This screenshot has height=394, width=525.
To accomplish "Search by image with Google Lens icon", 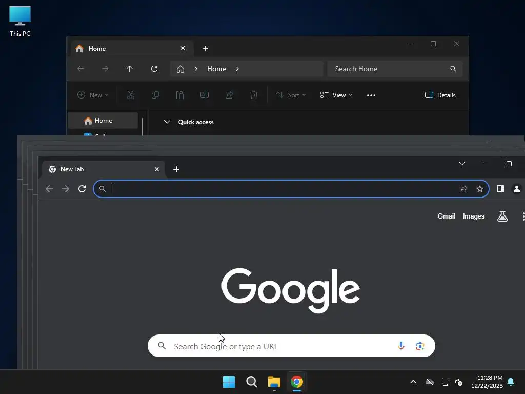I will point(420,346).
